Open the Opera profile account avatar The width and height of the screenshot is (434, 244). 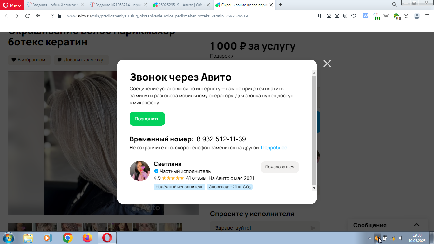coord(417,16)
